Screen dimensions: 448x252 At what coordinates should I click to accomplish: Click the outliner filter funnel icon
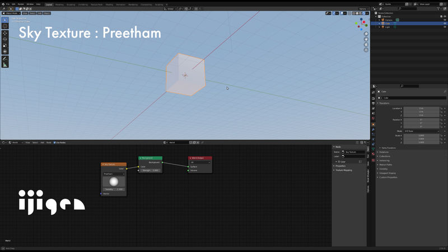[438, 9]
